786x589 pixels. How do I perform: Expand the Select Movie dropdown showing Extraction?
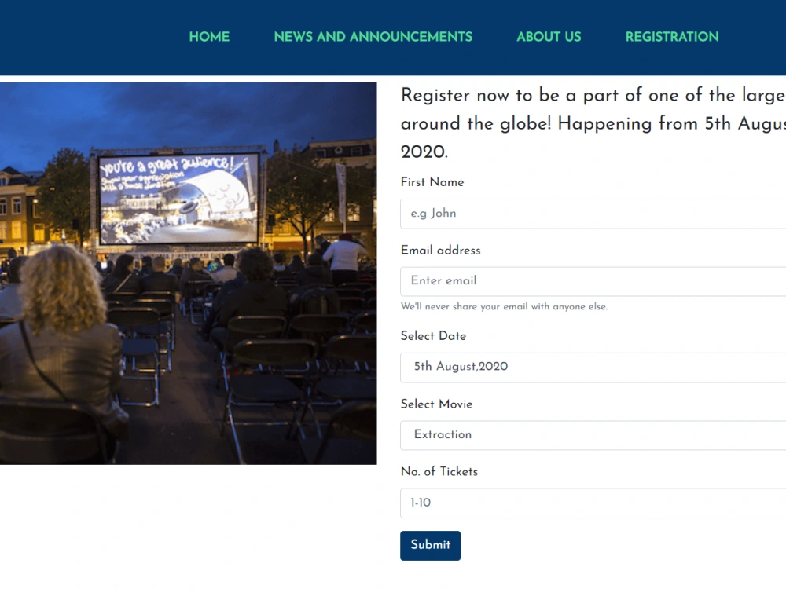(593, 435)
